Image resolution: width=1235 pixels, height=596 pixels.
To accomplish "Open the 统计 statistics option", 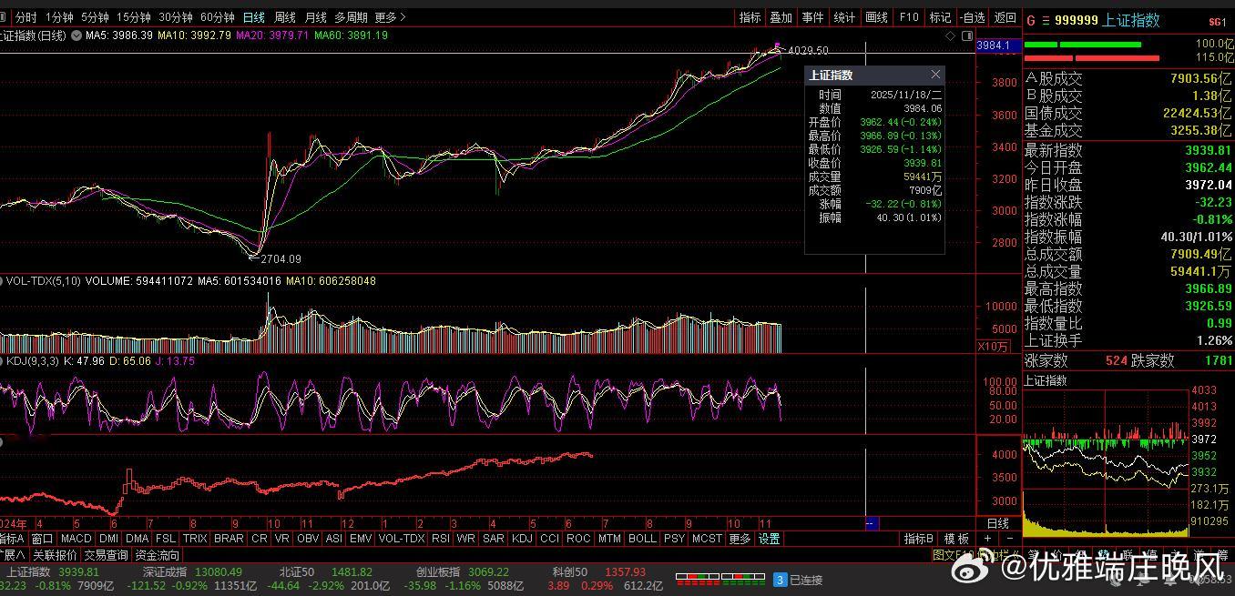I will coord(844,17).
